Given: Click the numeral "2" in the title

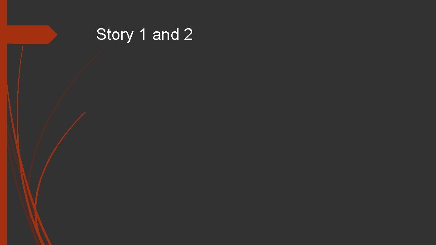Looking at the screenshot, I should click(188, 34).
